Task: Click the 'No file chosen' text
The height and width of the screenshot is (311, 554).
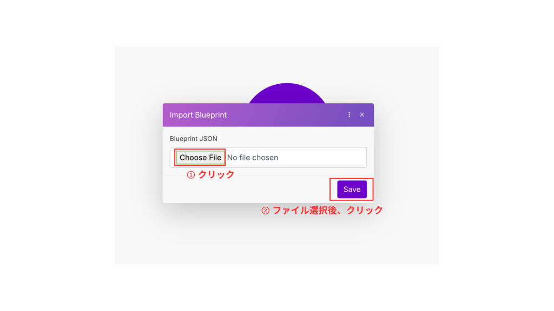Action: (252, 158)
